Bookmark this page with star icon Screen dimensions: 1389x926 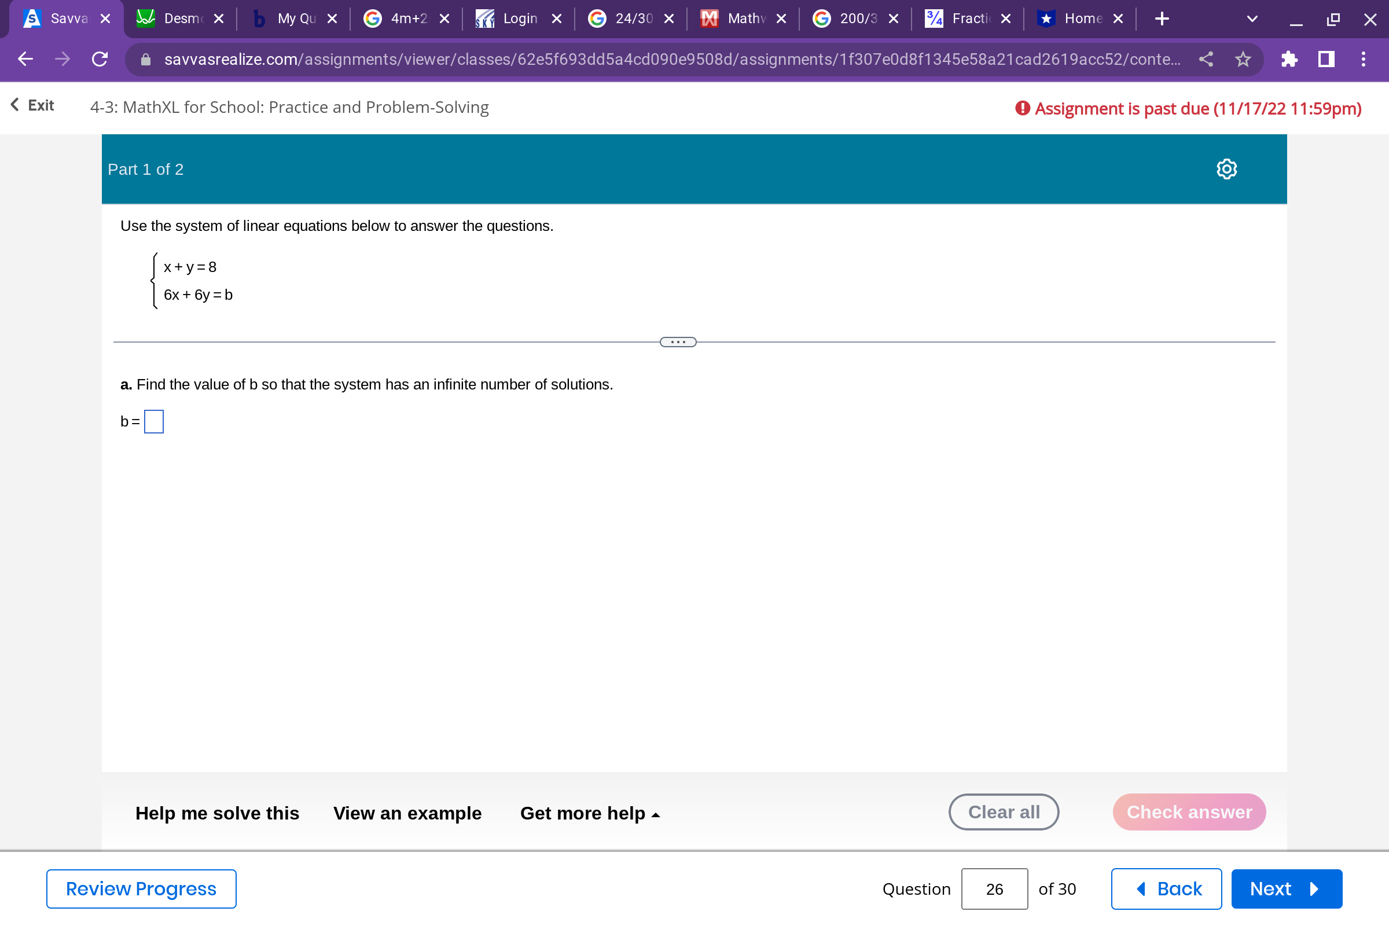pos(1243,59)
